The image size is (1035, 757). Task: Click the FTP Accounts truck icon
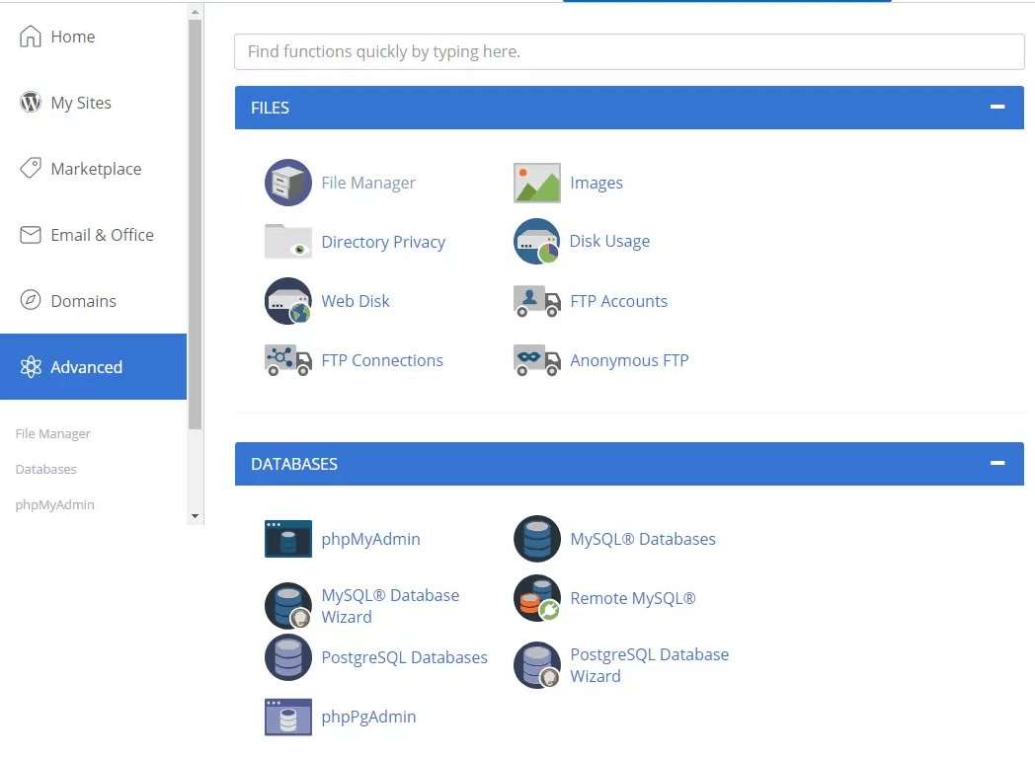coord(536,301)
